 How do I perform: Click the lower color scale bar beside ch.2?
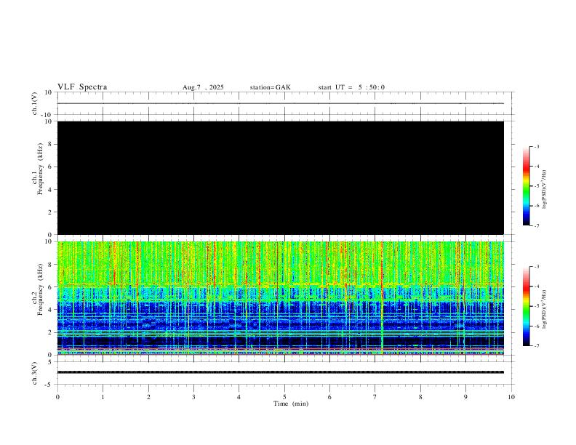(527, 306)
